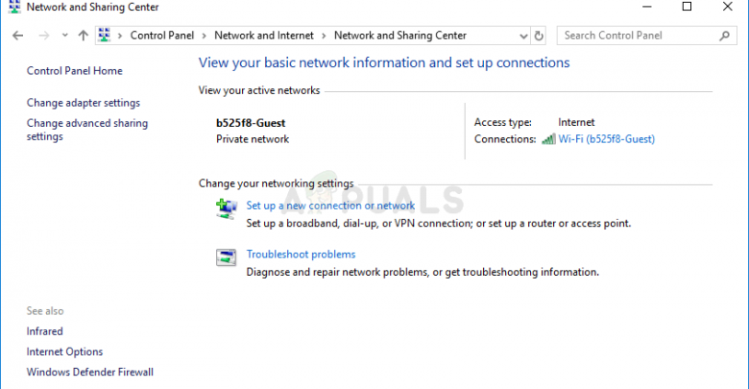This screenshot has width=749, height=389.
Task: Open Control Panel Home
Action: point(74,71)
